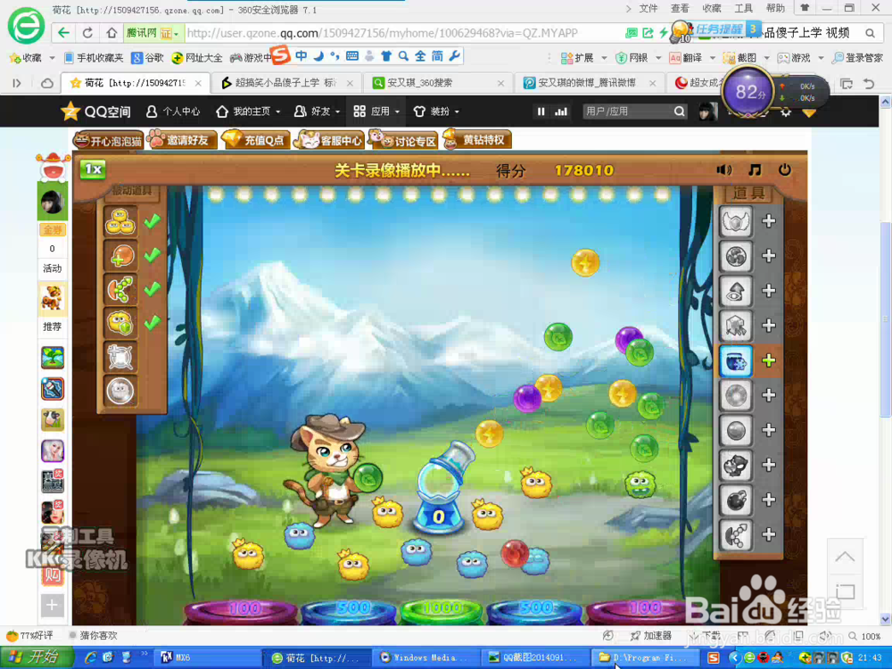Click the 开心泡泡猫 game button
Image resolution: width=892 pixels, height=669 pixels.
108,141
